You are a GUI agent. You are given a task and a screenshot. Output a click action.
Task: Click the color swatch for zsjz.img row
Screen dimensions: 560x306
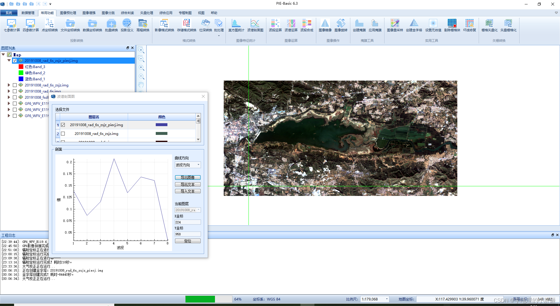(x=162, y=133)
